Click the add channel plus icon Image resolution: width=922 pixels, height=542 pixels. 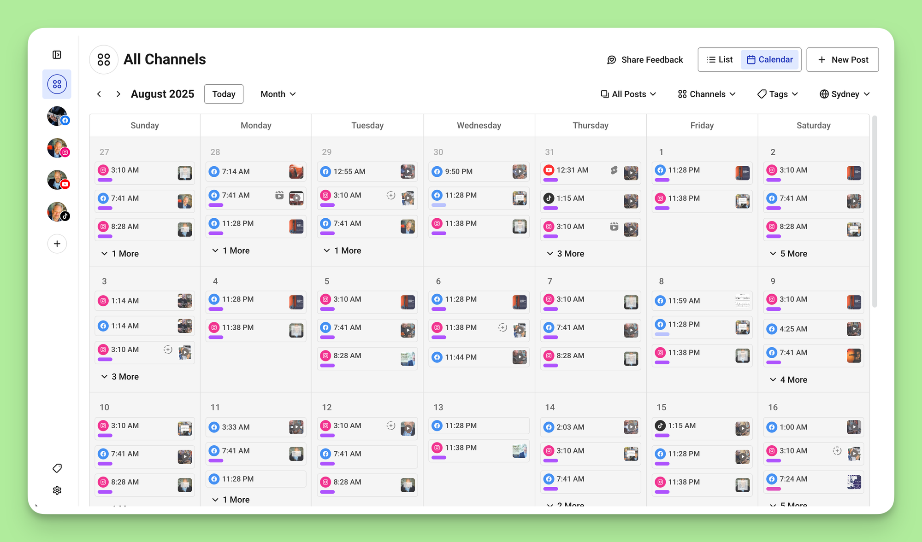click(57, 244)
